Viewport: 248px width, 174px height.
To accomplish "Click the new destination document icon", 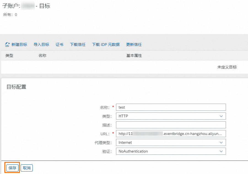I will point(7,45).
